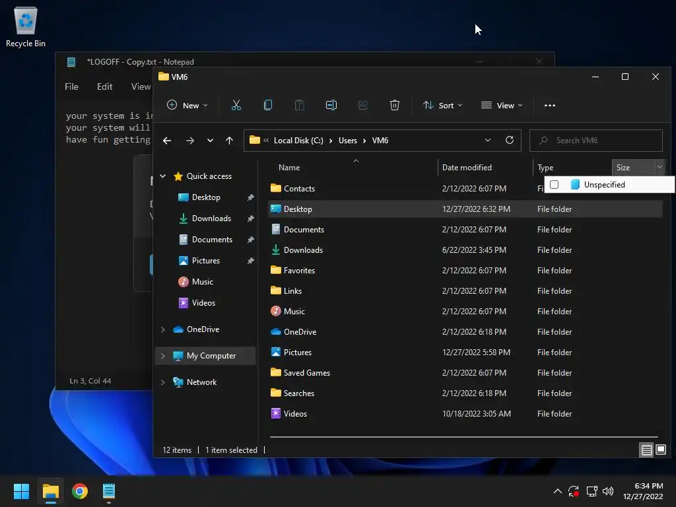The height and width of the screenshot is (507, 676).
Task: Select the Videos folder in file list
Action: click(465, 413)
